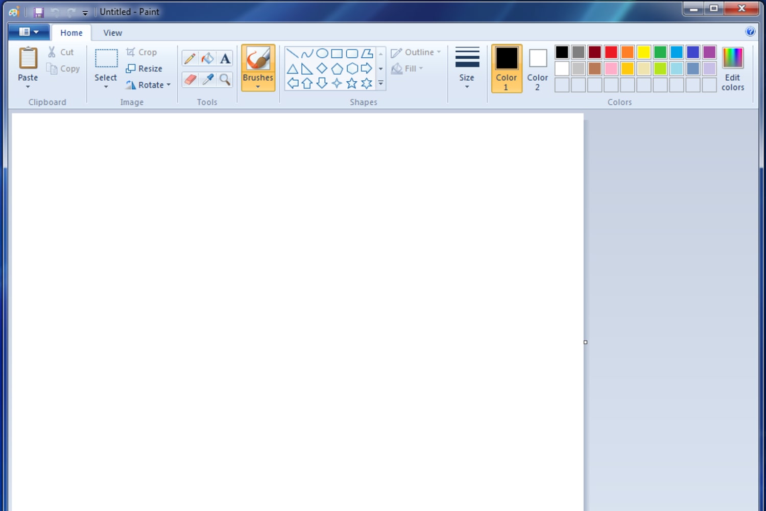The height and width of the screenshot is (511, 766).
Task: Open the Paint file menu button
Action: tap(29, 32)
